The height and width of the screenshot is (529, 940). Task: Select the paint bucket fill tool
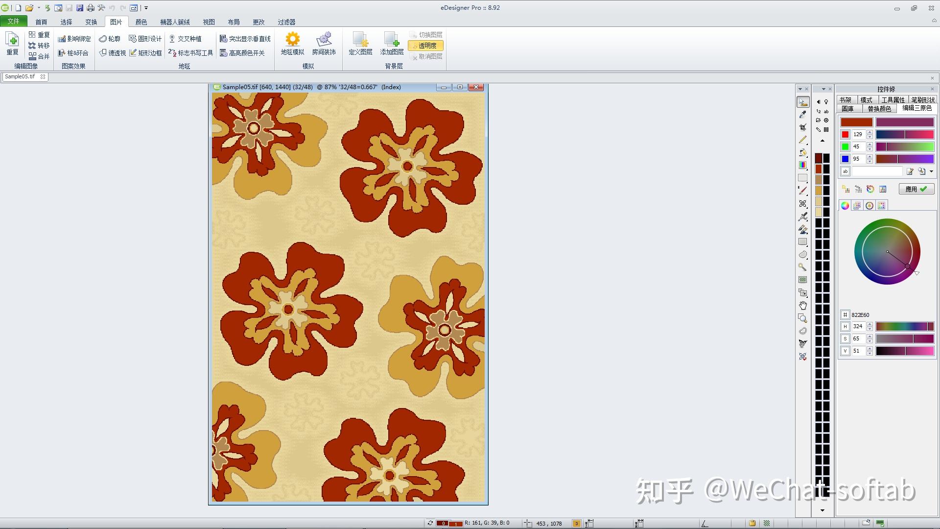(x=802, y=153)
